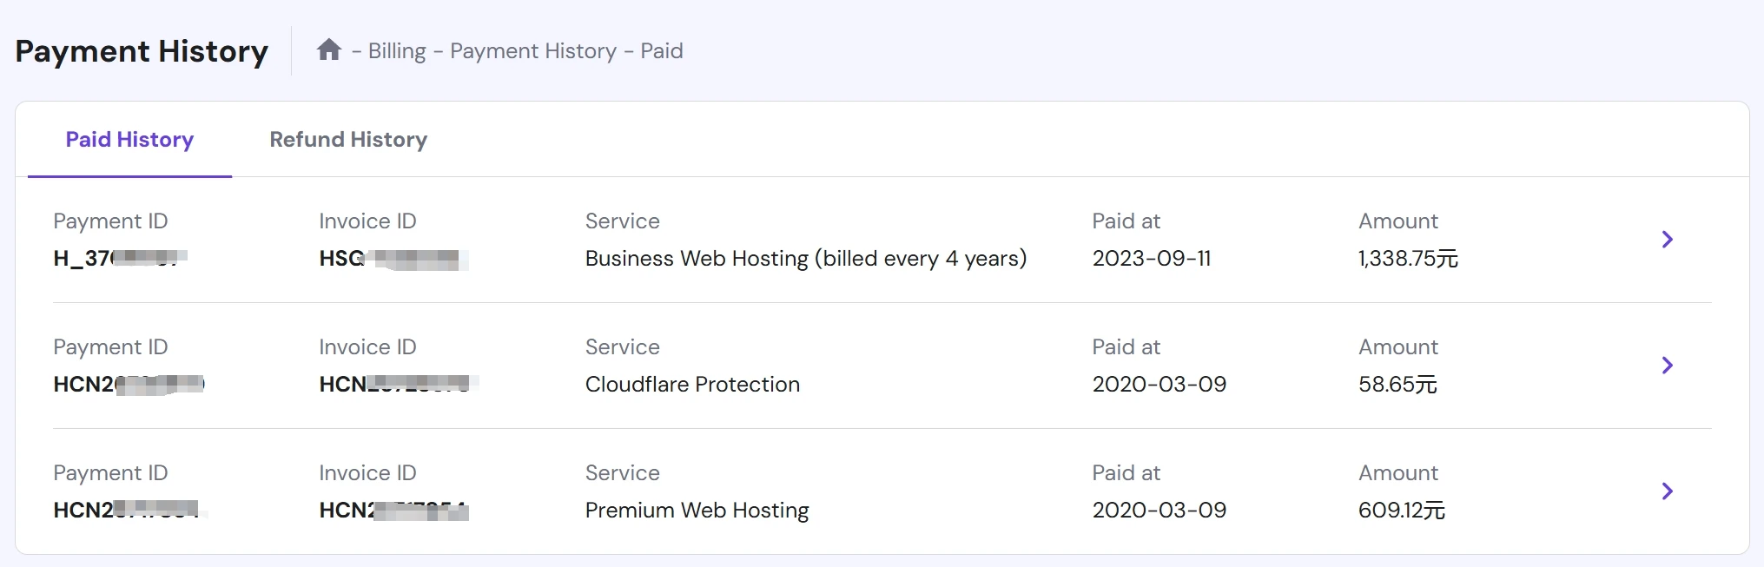This screenshot has width=1764, height=567.
Task: Select the 2020-03-09 date in Premium Hosting row
Action: [x=1159, y=511]
